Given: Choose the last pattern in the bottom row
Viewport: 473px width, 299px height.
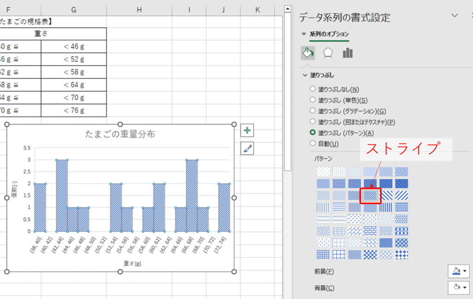Looking at the screenshot, I should click(x=401, y=254).
